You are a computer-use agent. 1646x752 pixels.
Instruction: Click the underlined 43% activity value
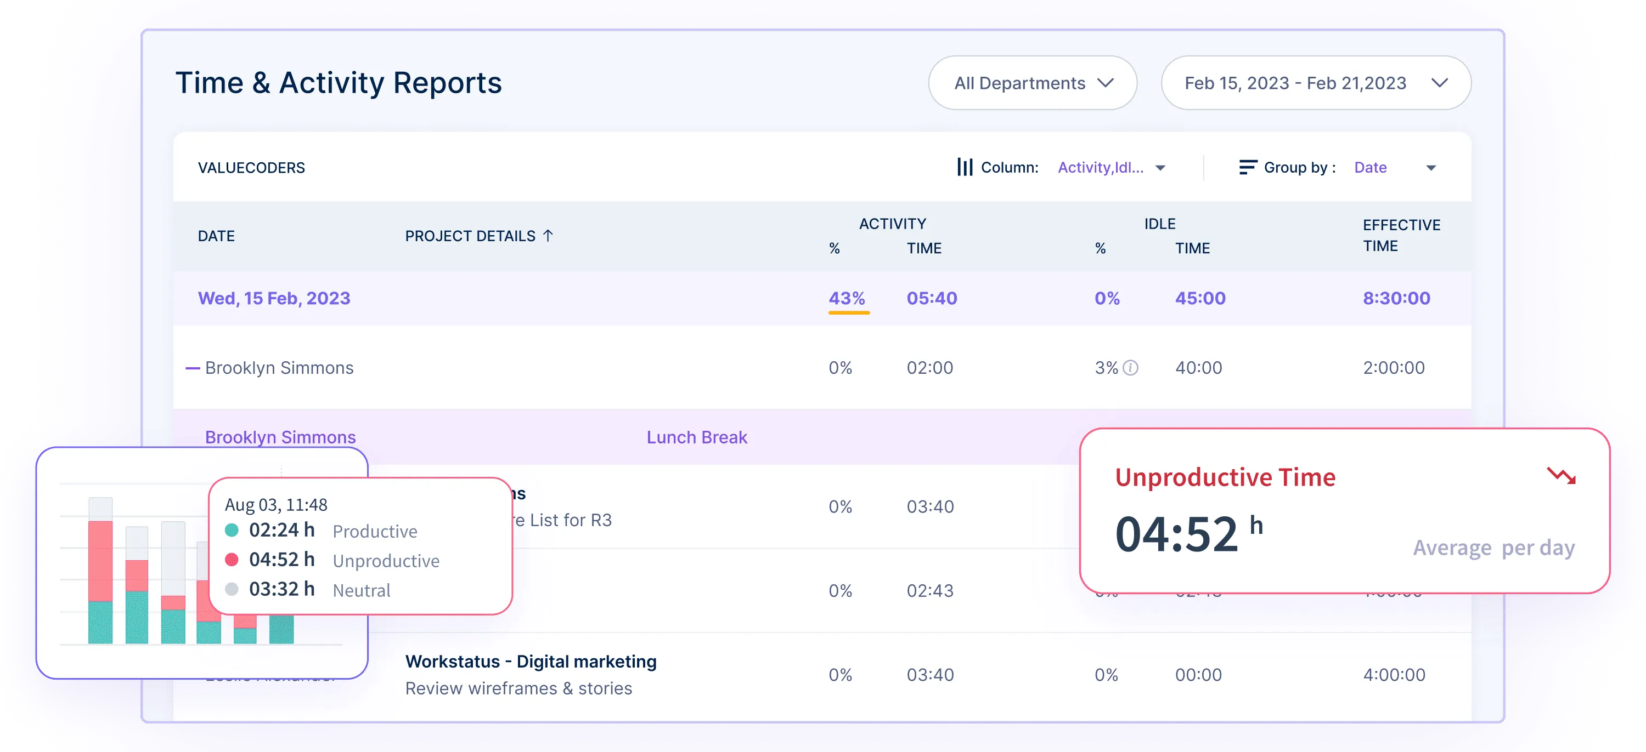[x=847, y=298]
